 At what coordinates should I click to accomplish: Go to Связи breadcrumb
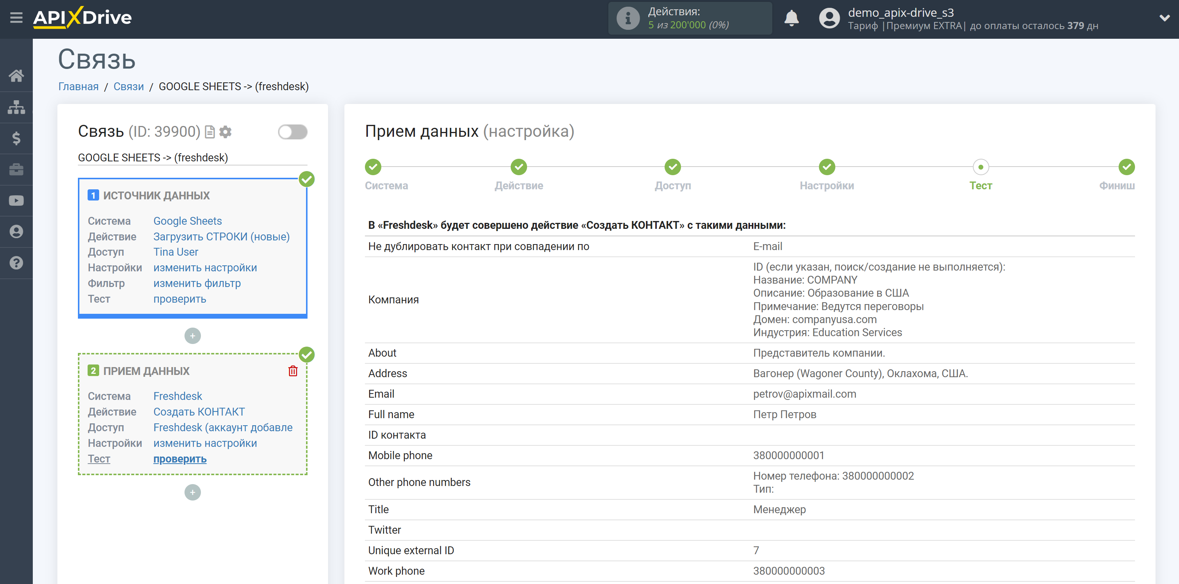[129, 86]
